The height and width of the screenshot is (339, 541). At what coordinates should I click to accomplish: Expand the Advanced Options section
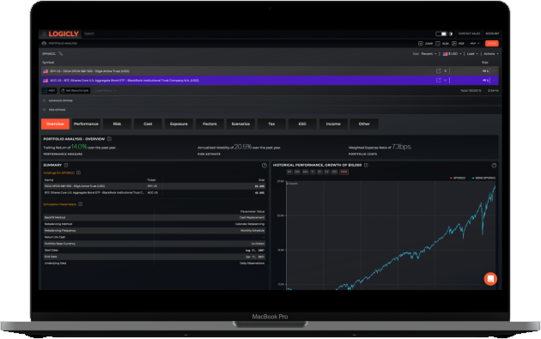point(58,100)
